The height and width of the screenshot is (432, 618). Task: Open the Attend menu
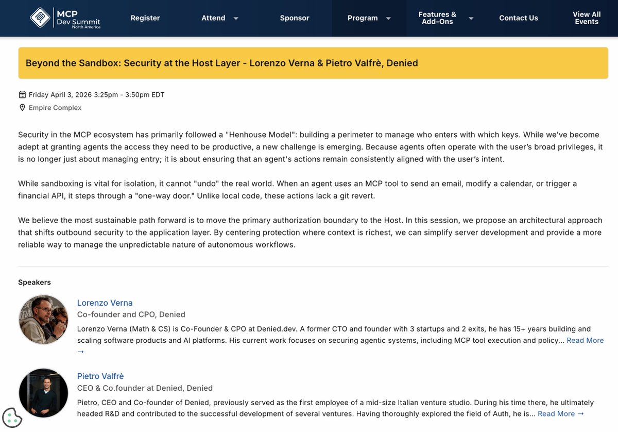click(213, 18)
